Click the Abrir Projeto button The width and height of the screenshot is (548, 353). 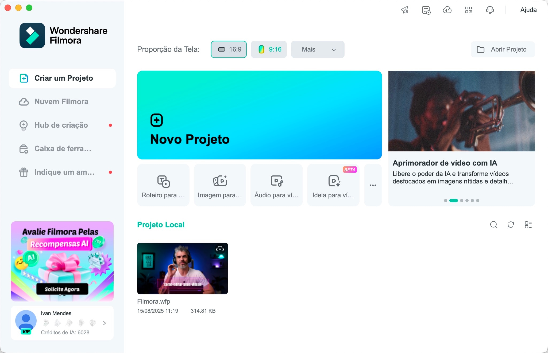[x=503, y=49]
